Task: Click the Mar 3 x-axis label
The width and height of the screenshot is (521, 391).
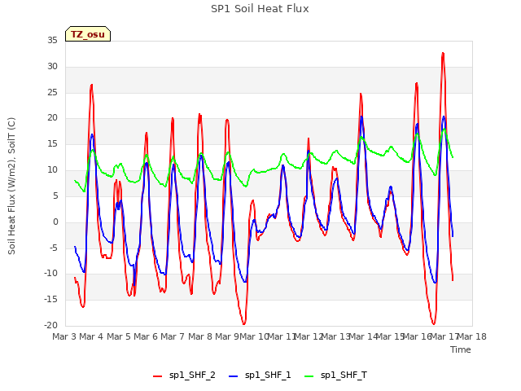Action: [64, 336]
